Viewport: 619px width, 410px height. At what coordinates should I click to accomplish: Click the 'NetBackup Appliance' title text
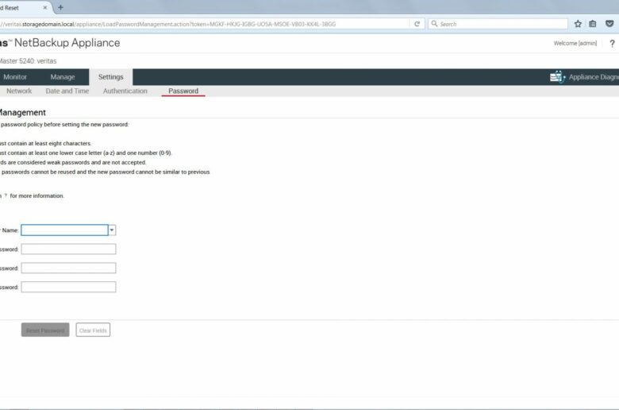click(67, 43)
